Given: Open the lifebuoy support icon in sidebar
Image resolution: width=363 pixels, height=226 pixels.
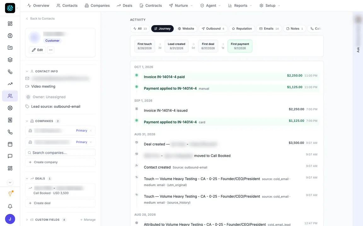Looking at the screenshot, I should pyautogui.click(x=10, y=108).
